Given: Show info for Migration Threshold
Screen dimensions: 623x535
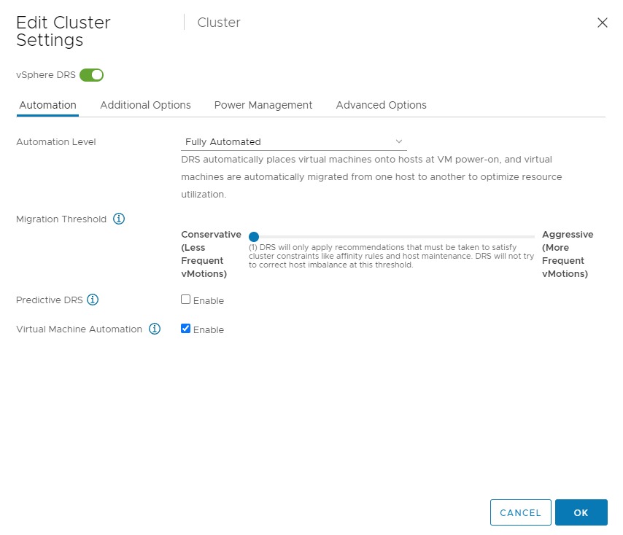Looking at the screenshot, I should 119,219.
